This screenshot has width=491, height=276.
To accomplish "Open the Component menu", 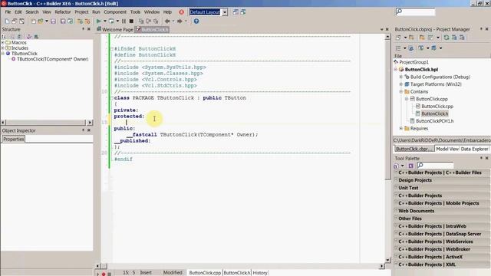I will click(x=115, y=12).
